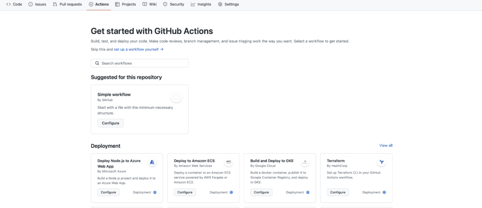
Task: Click the Issues circle-dot icon
Action: tap(31, 4)
